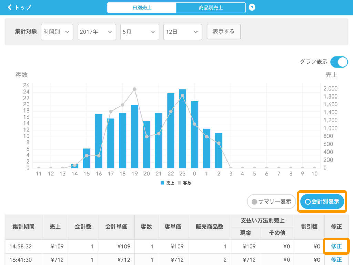Click the 客数 column header in the table
This screenshot has width=353, height=269.
tap(146, 227)
